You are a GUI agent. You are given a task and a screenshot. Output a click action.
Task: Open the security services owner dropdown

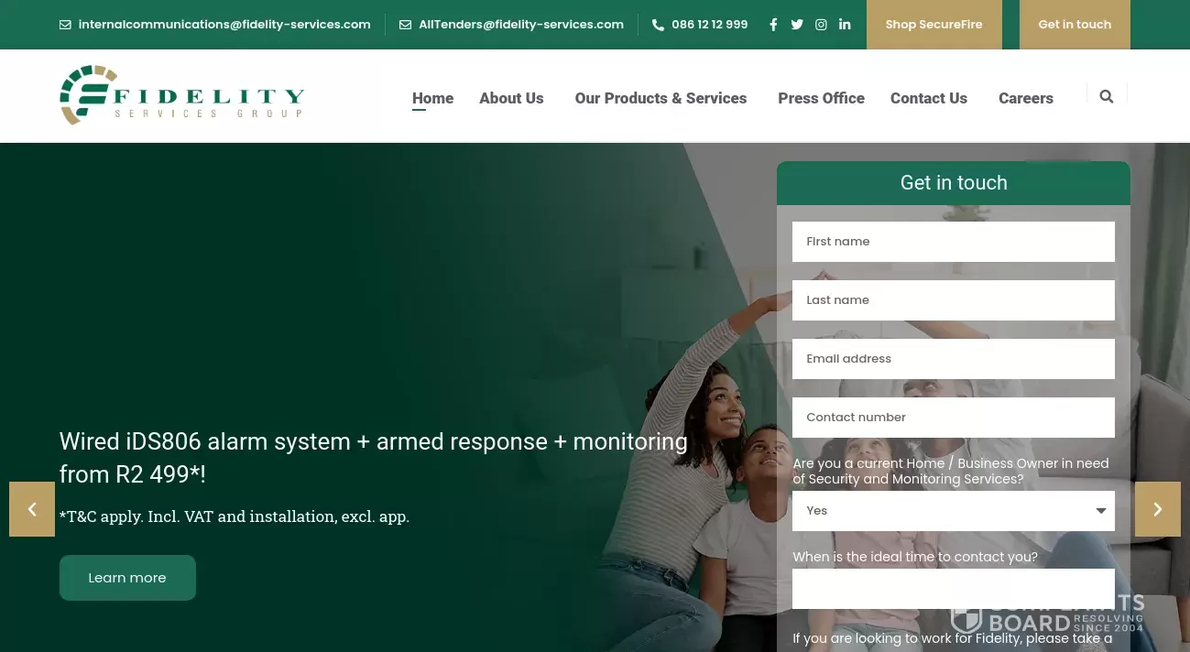point(953,510)
